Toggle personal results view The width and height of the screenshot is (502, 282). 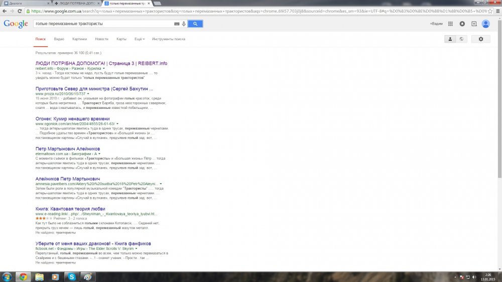[x=450, y=39]
